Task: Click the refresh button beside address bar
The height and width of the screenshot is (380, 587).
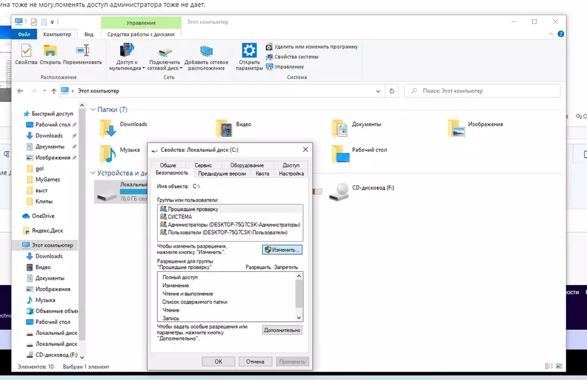Action: (391, 91)
